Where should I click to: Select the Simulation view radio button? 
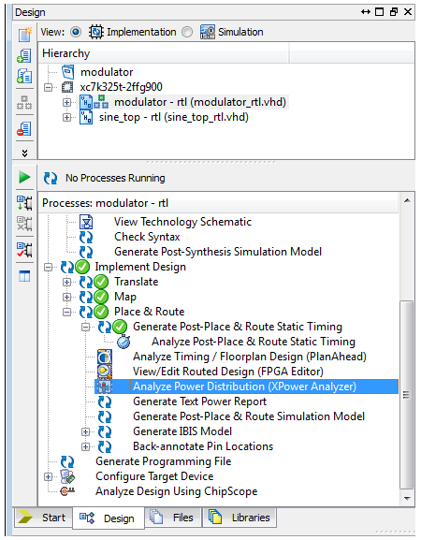click(x=187, y=32)
